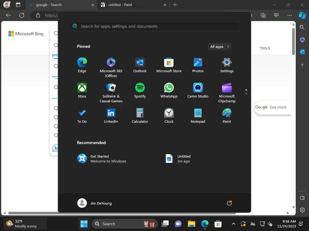Click the Windows Start button
Viewport: 309px width, 231px height.
click(x=84, y=224)
